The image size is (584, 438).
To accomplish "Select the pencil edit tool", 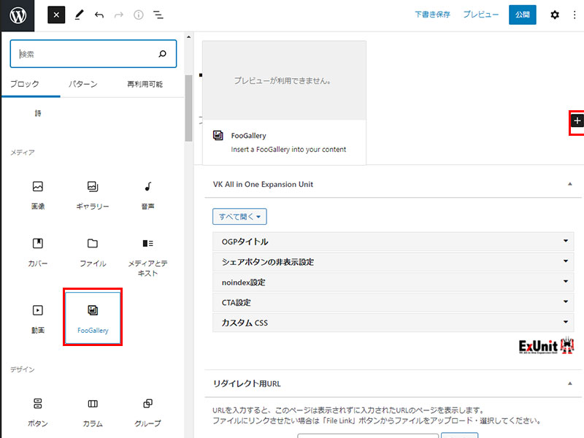I will 79,15.
